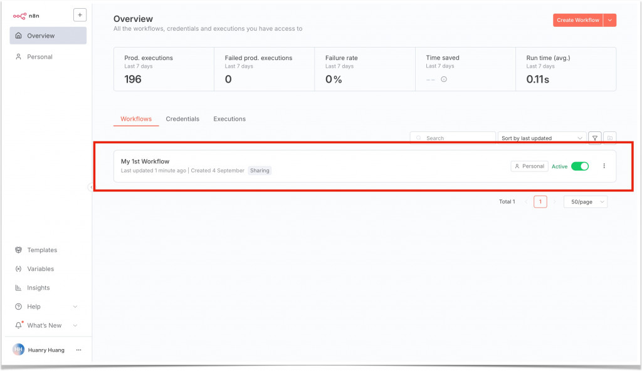This screenshot has width=642, height=371.
Task: Open the My 1st Workflow title
Action: (145, 161)
